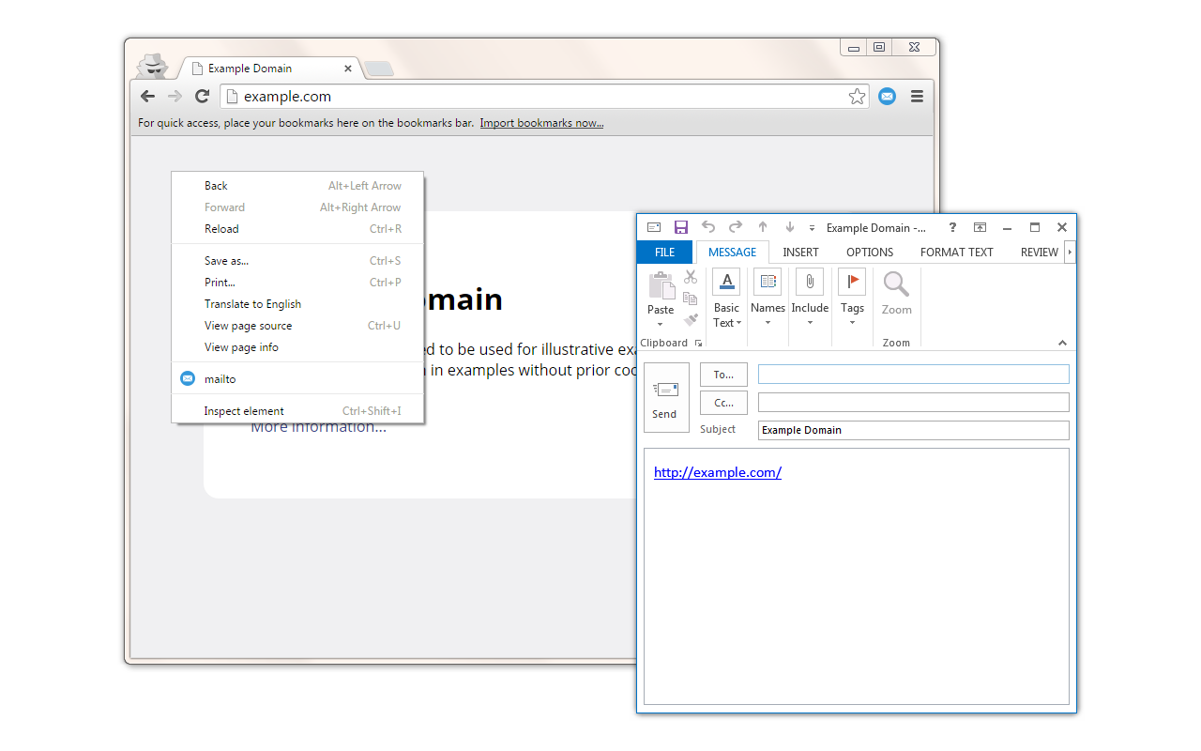Click the Redo arrow in Outlook title bar
The image size is (1201, 751).
pos(736,227)
